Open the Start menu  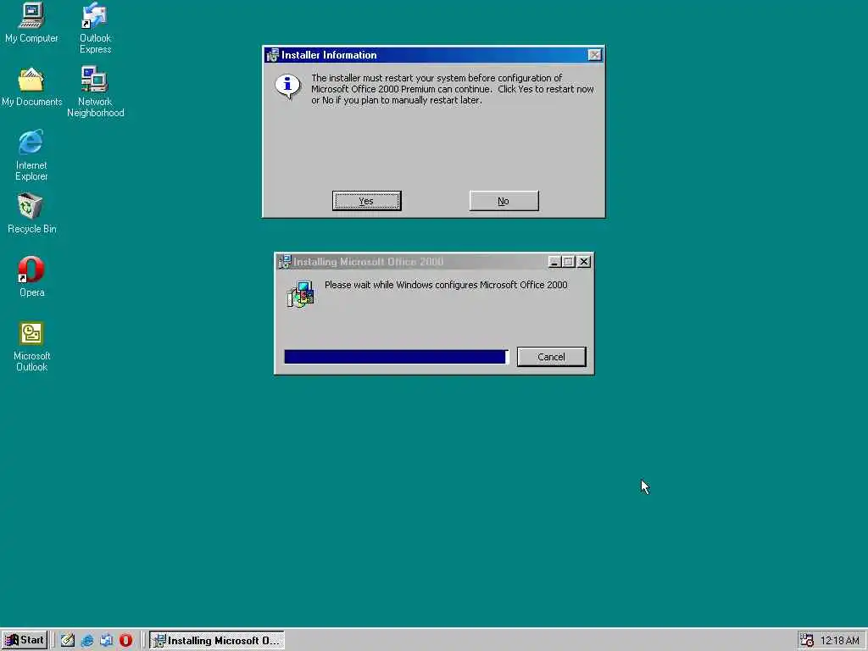[x=25, y=641]
